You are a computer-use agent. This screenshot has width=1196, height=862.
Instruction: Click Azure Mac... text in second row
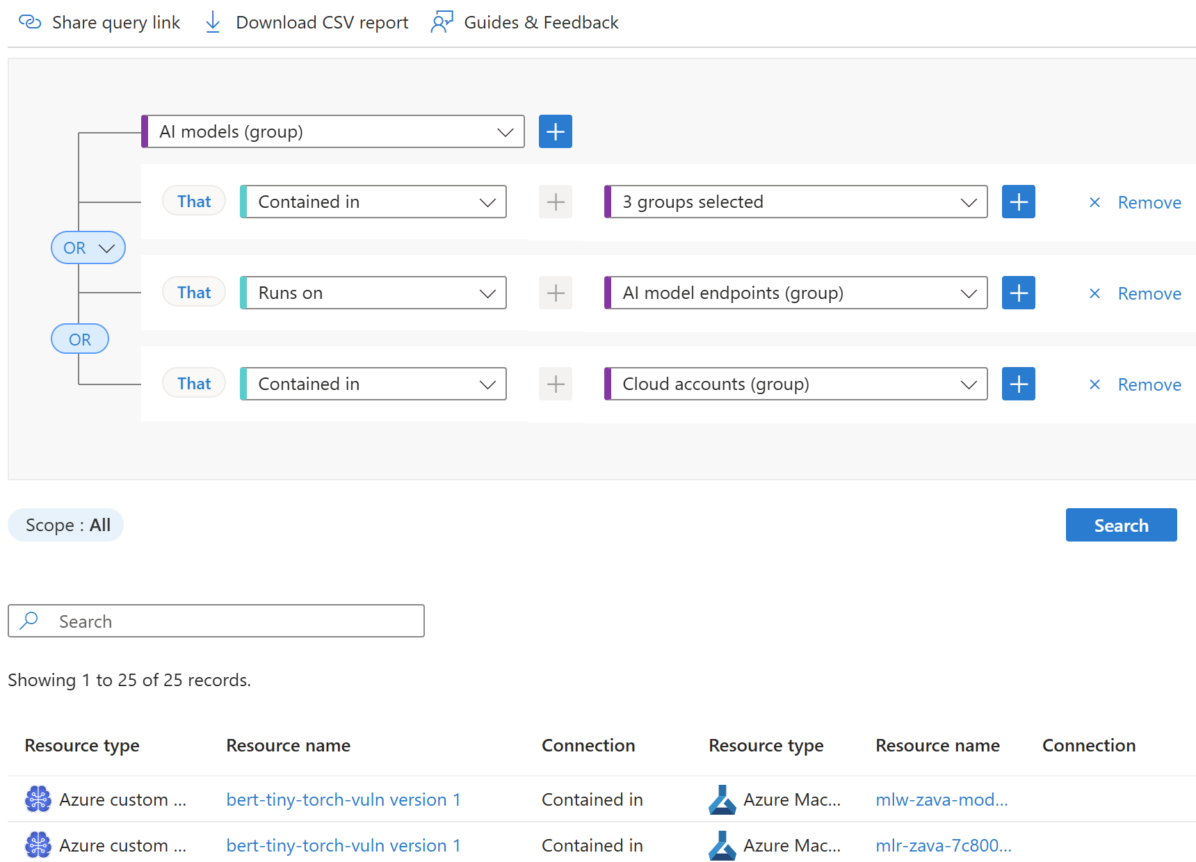tap(792, 845)
